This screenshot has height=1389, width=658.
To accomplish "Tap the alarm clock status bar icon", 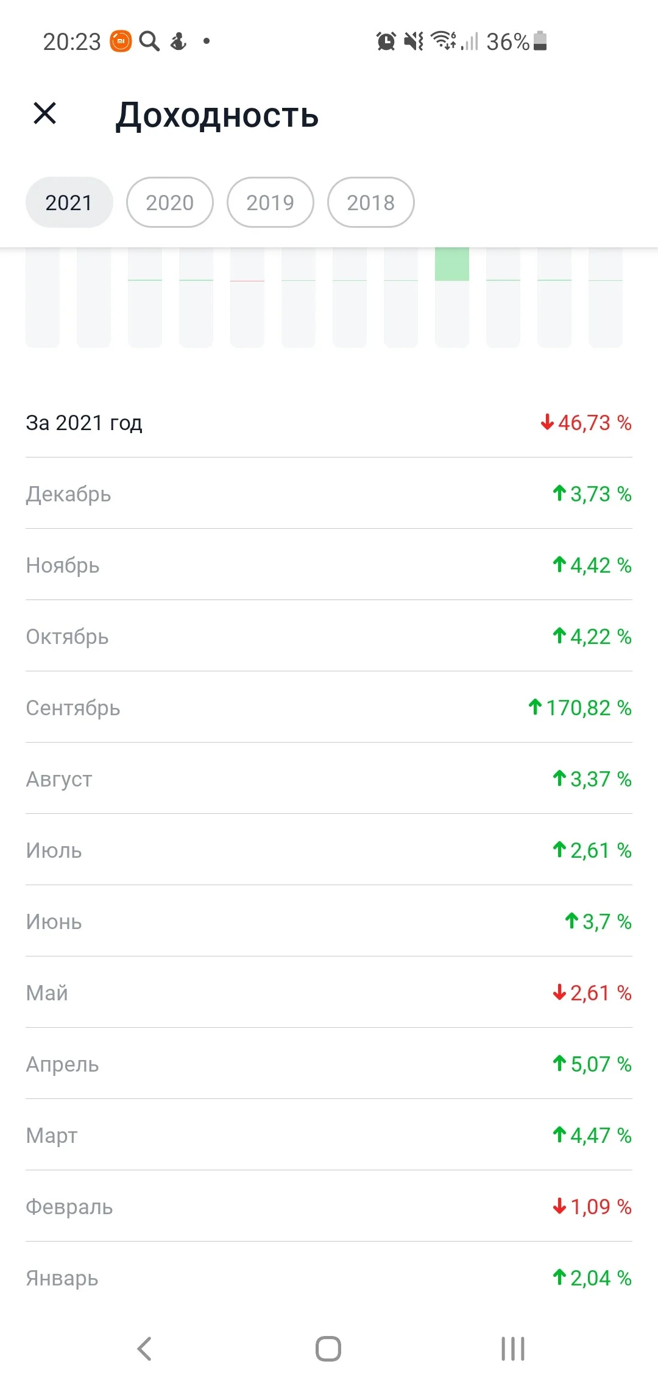I will [x=386, y=41].
